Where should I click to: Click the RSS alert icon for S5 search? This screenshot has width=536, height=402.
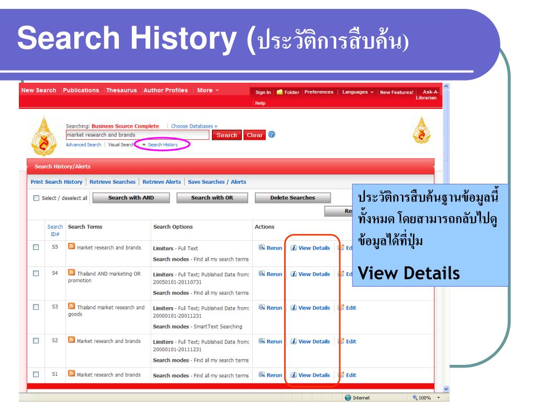[x=71, y=246]
